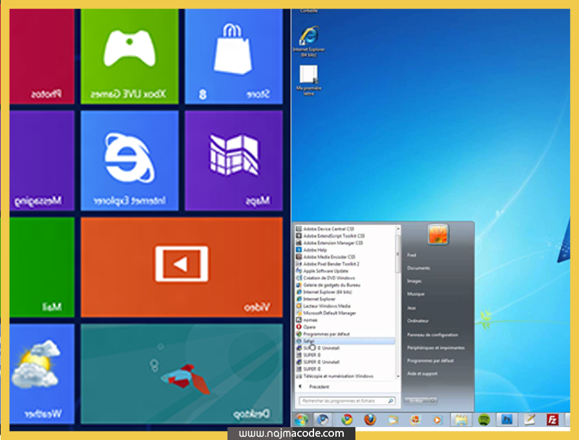Launch the Internet Explorer start screen tile
The width and height of the screenshot is (579, 440).
[x=130, y=161]
